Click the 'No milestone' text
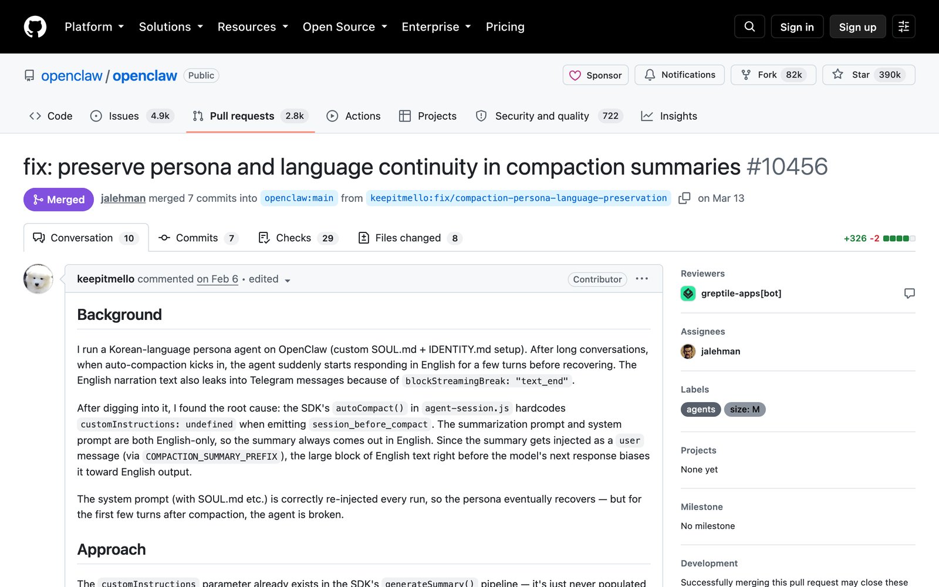The height and width of the screenshot is (587, 939). (708, 526)
